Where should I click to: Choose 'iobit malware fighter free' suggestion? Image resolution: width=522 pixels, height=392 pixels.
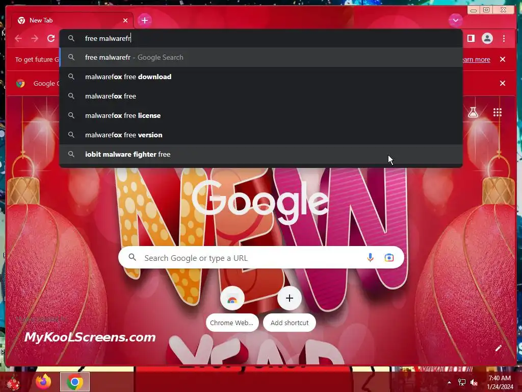click(261, 154)
